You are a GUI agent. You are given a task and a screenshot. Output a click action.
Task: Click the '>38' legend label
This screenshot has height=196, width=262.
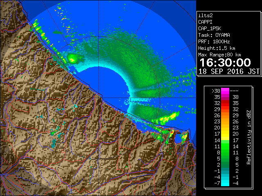(216, 91)
